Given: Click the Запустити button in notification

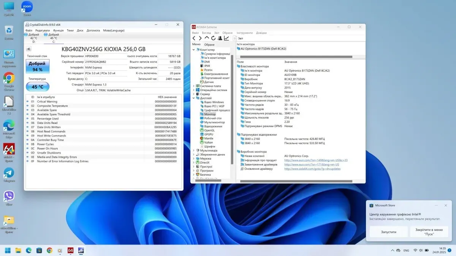Looking at the screenshot, I should click(x=388, y=232).
